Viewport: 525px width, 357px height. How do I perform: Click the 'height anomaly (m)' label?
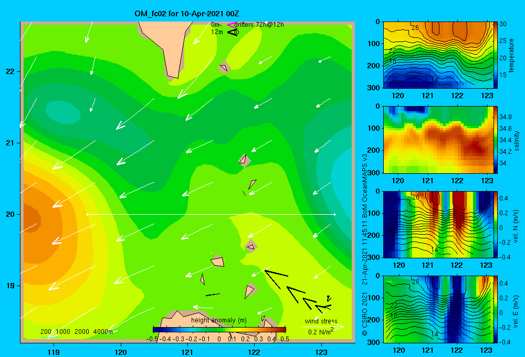pyautogui.click(x=219, y=320)
